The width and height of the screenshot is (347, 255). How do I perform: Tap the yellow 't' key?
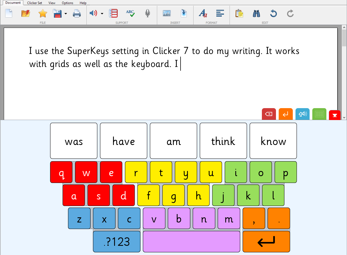pos(161,172)
